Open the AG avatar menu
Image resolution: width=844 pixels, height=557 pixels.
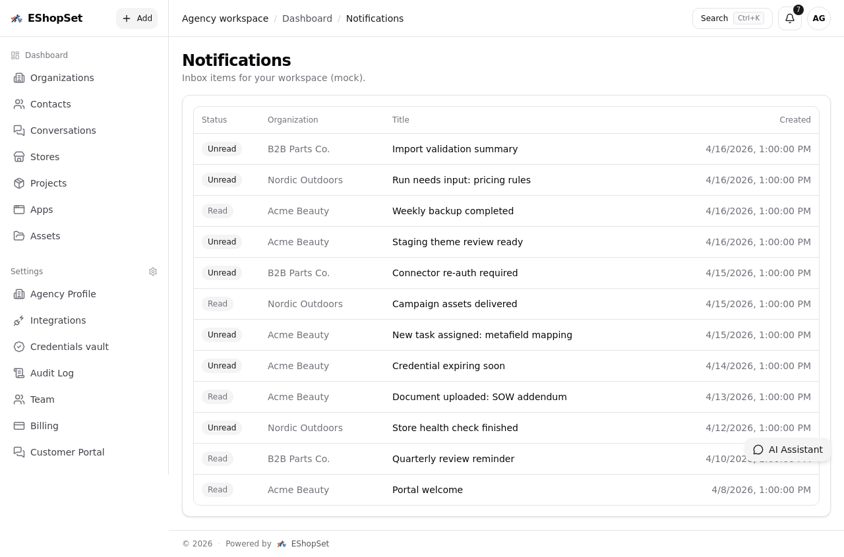click(819, 18)
